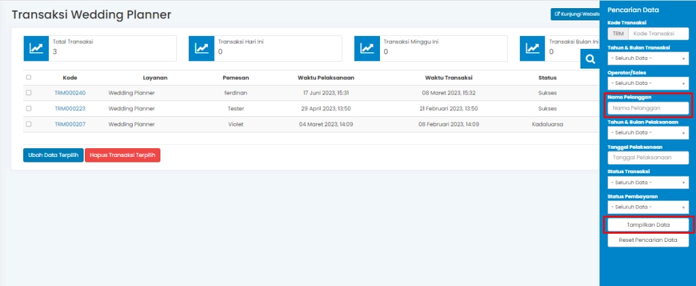Tick the select-all checkbox in table header
Screen dimensions: 696x286
(x=29, y=77)
